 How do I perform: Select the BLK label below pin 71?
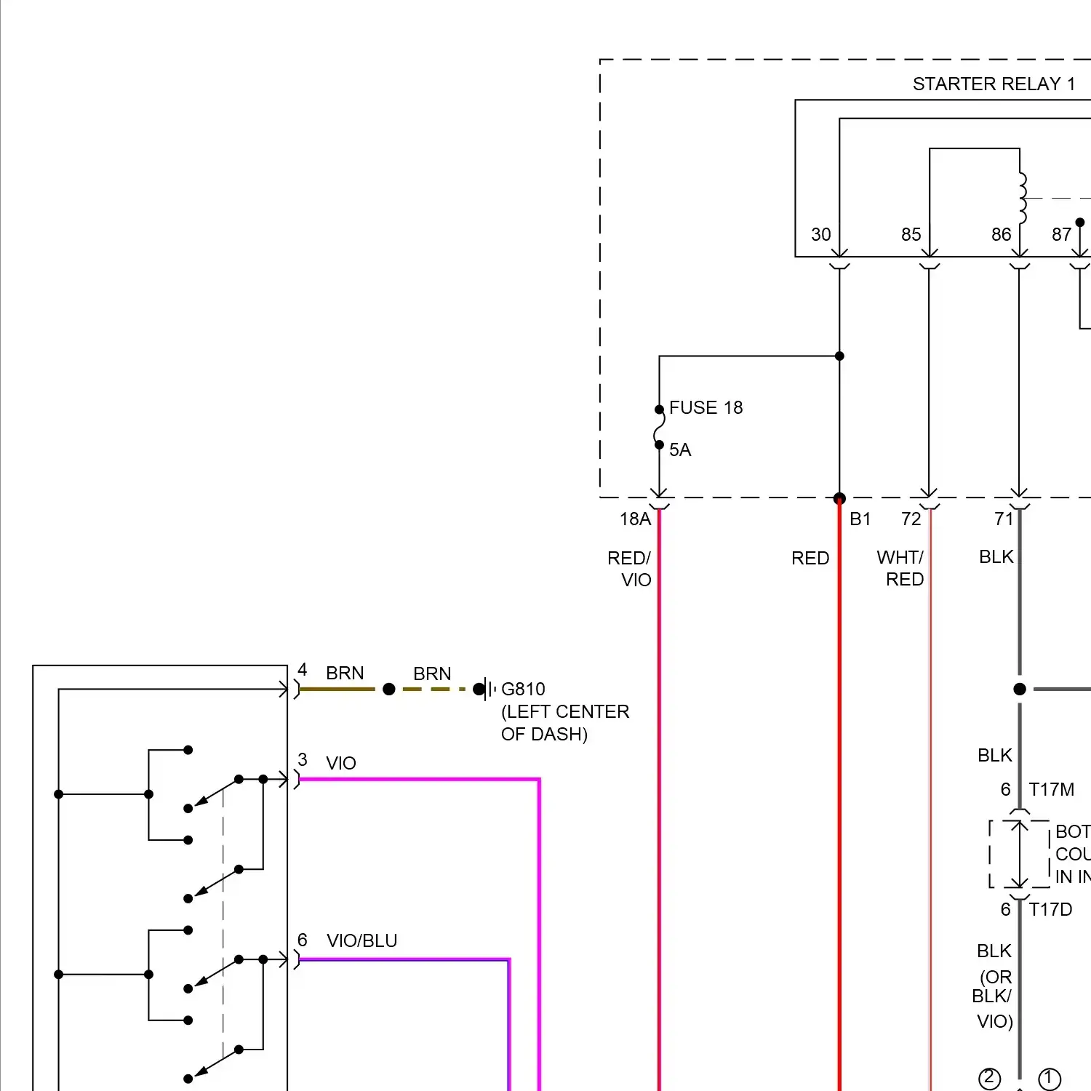[996, 556]
